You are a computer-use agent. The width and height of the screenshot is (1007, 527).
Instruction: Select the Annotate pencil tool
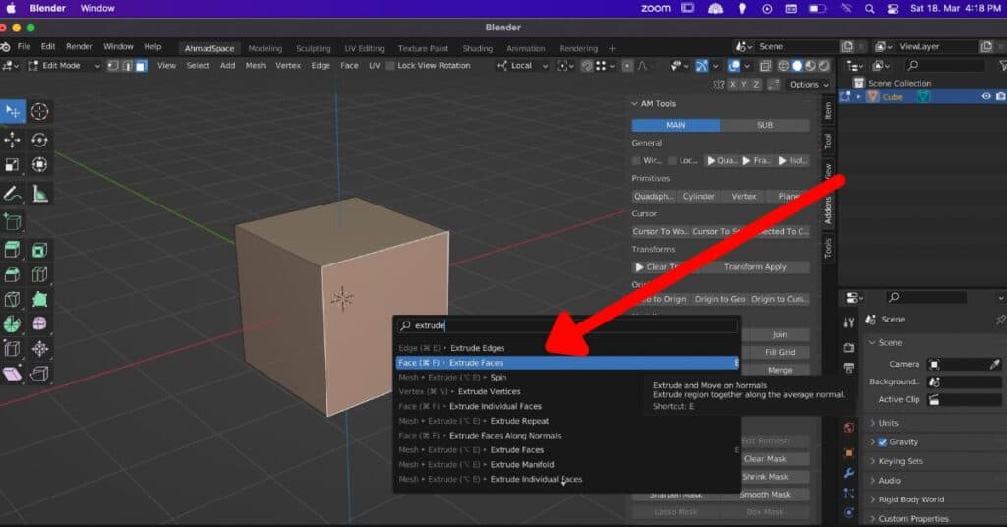coord(12,194)
